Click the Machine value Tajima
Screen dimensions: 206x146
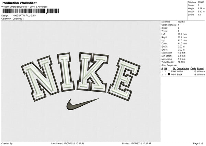pyautogui.click(x=181, y=22)
